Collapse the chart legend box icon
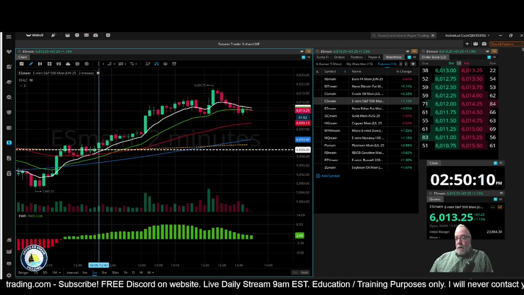 98,73
